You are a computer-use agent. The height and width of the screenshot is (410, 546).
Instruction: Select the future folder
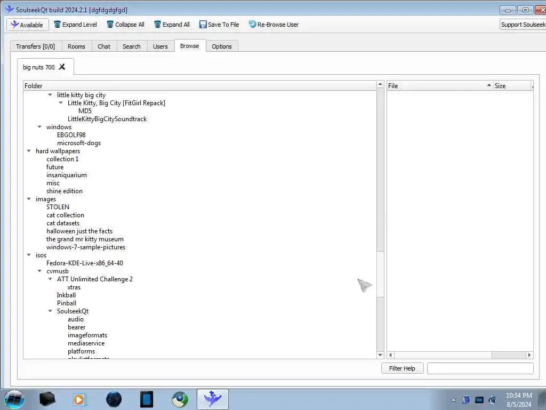tap(55, 167)
